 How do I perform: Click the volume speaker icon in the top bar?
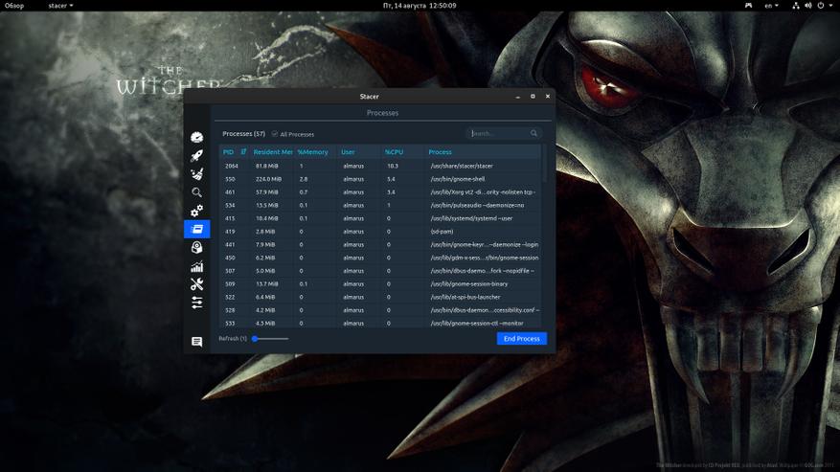(807, 6)
